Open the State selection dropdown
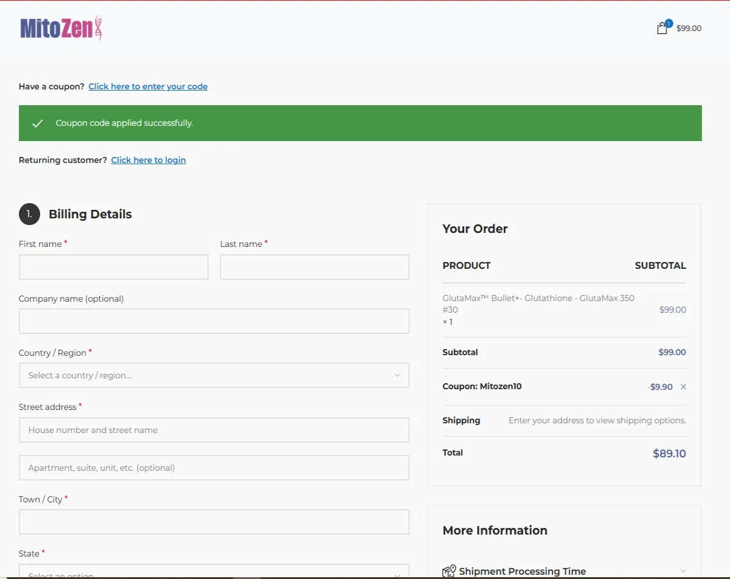The image size is (730, 579). (214, 573)
